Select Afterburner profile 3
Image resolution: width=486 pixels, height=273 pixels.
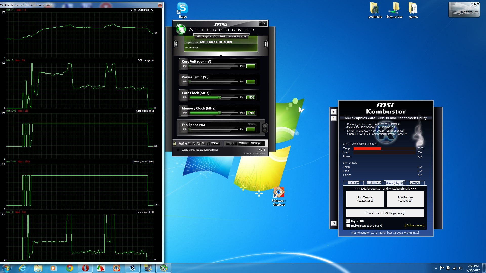[x=199, y=143]
